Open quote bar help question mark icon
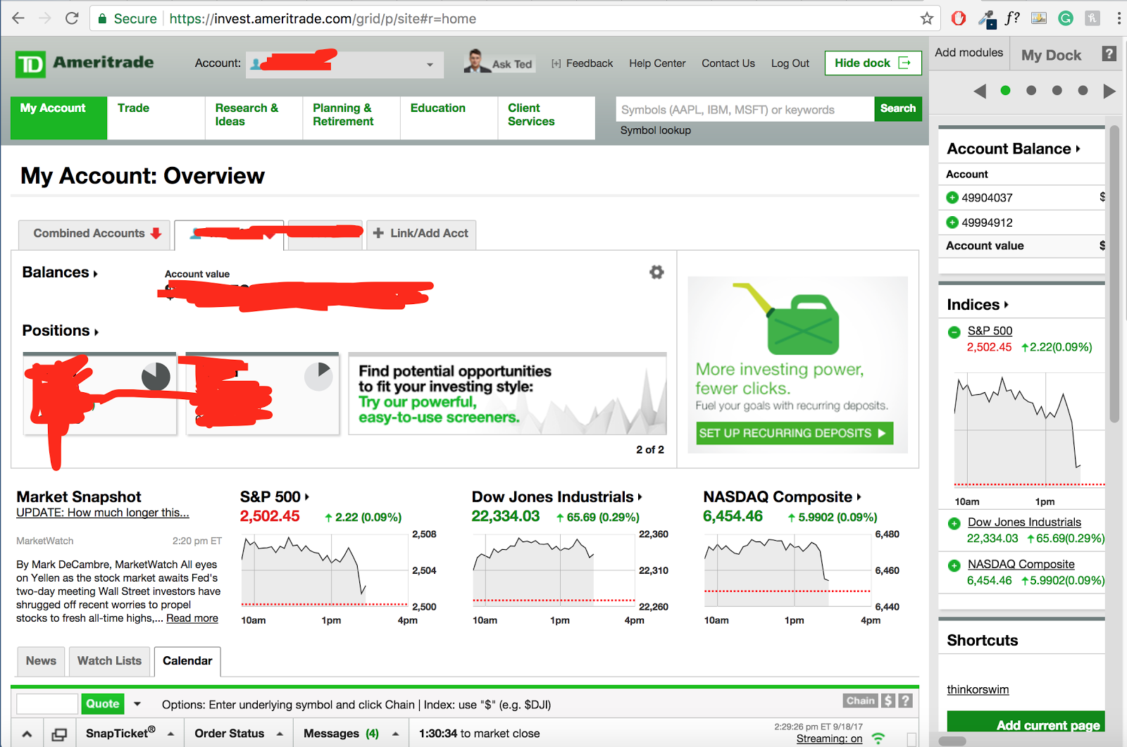The height and width of the screenshot is (747, 1127). click(906, 701)
